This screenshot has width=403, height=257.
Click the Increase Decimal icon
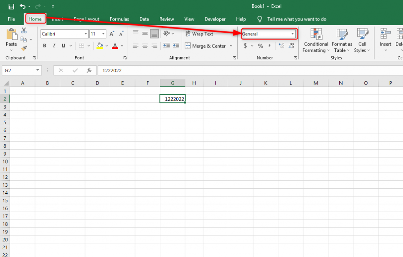click(281, 46)
